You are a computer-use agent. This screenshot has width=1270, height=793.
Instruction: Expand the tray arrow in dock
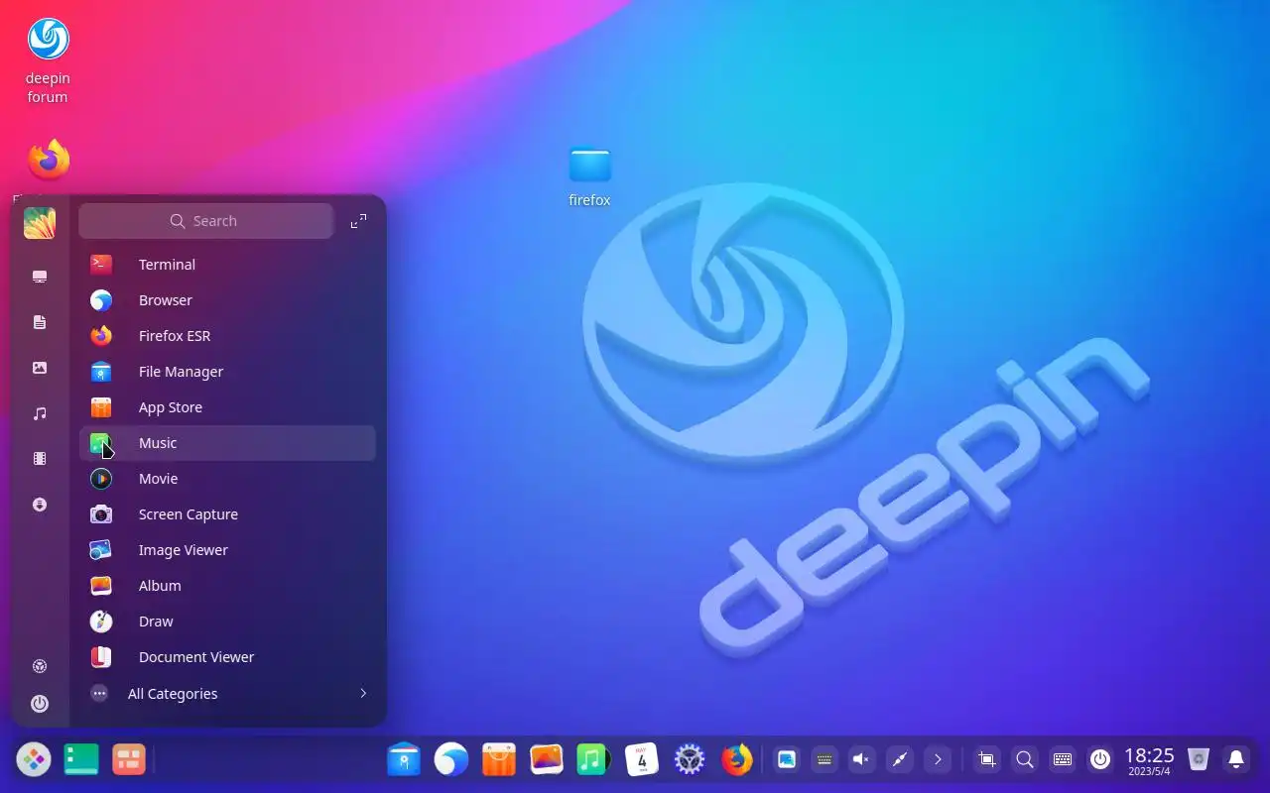point(938,760)
